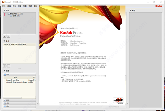Click the 净尺寸 column header
This screenshot has height=111, width=165.
tap(20, 45)
